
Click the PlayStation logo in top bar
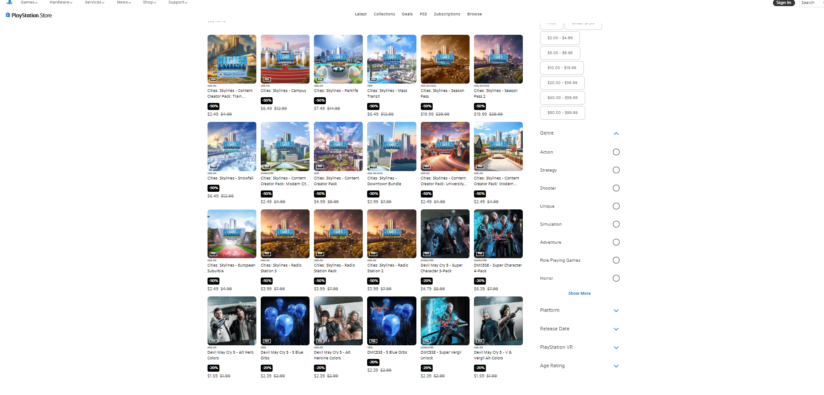[x=9, y=2]
